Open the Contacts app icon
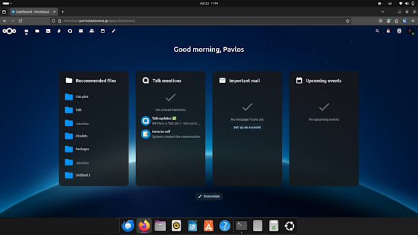Screen dimensions: 418x235 tap(92, 31)
